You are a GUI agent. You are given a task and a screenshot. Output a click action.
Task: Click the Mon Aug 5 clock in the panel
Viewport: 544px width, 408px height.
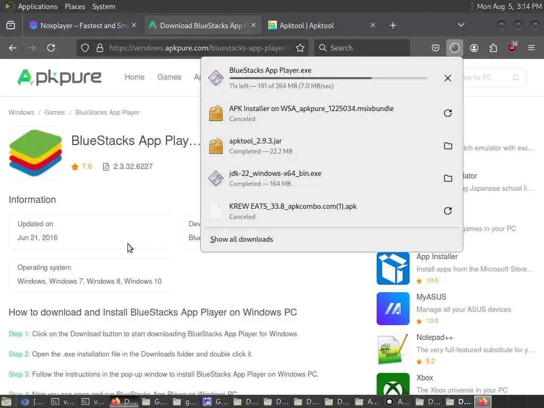(x=509, y=6)
